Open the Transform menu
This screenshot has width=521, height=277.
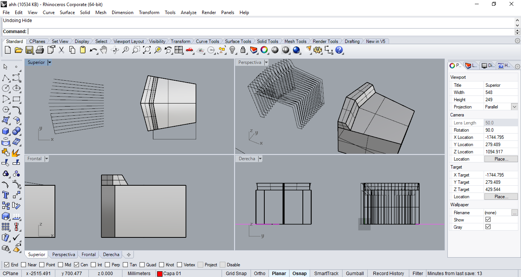pos(149,13)
